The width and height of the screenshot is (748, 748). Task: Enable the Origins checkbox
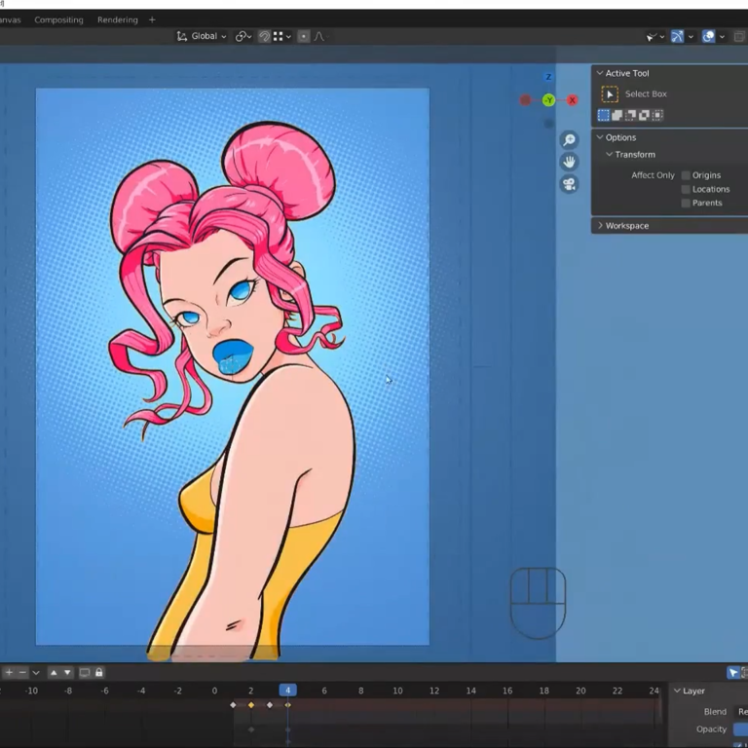coord(686,175)
